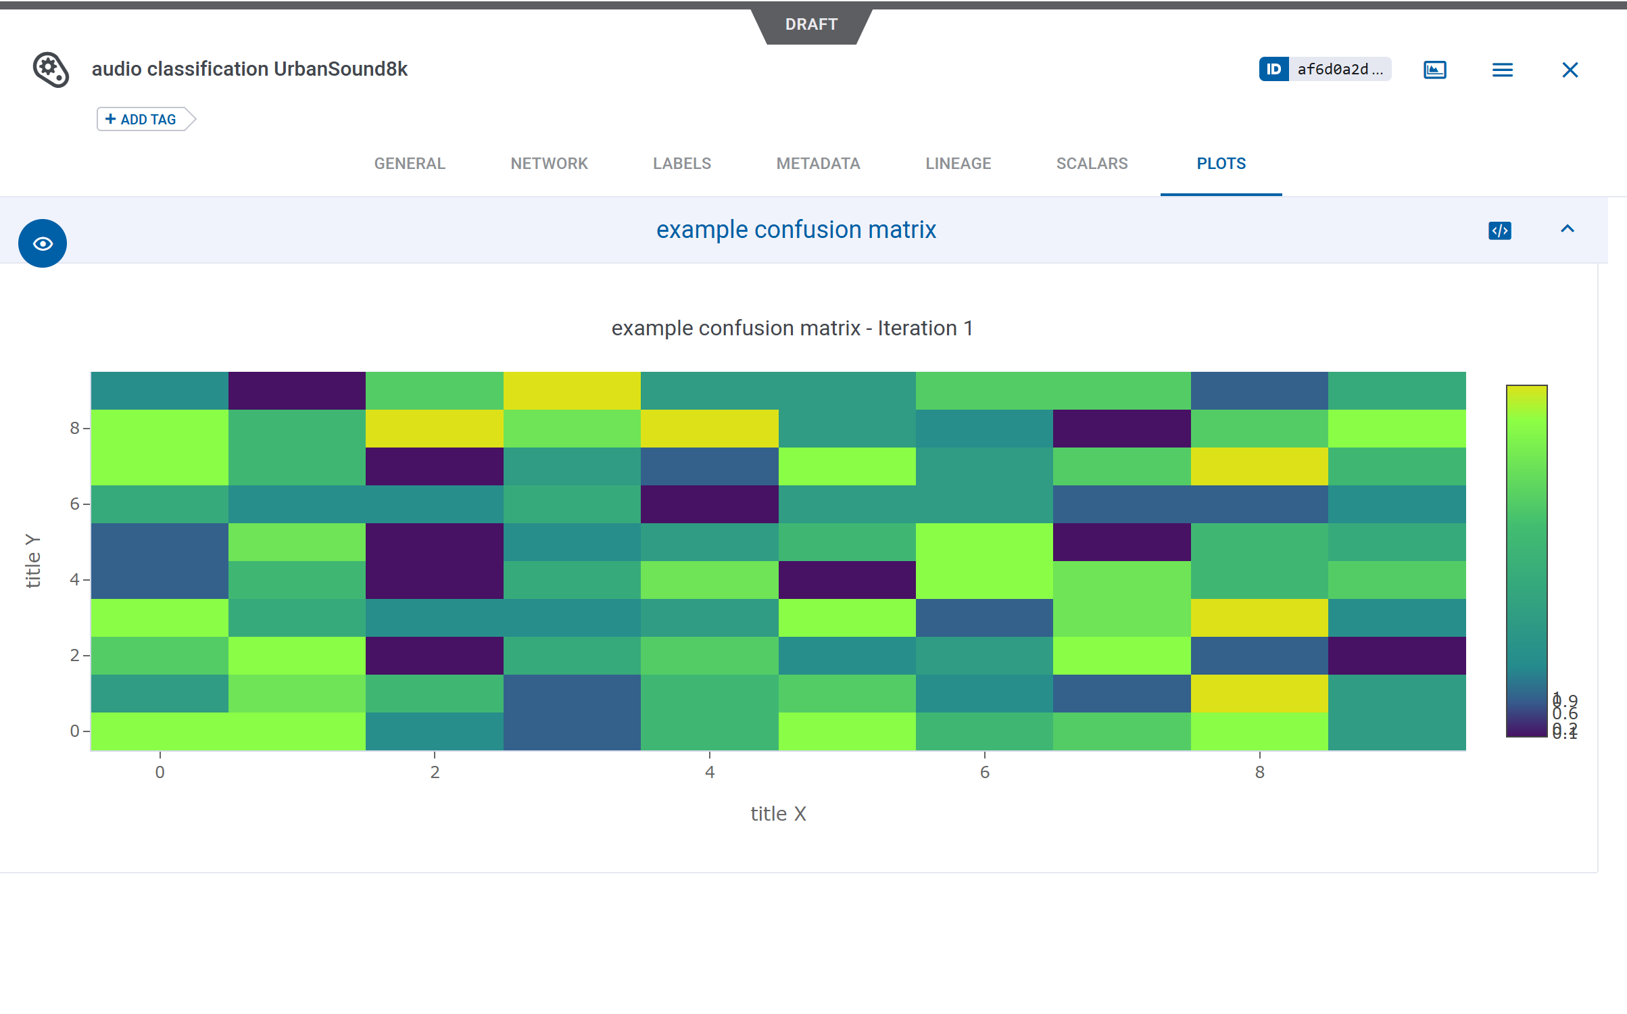Select the Plots tab
1627x1014 pixels.
click(1221, 164)
